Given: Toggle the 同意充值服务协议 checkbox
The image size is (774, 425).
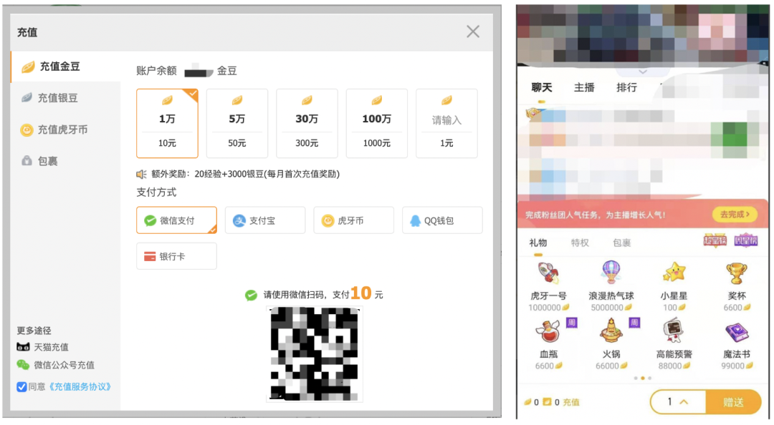Looking at the screenshot, I should (x=21, y=386).
